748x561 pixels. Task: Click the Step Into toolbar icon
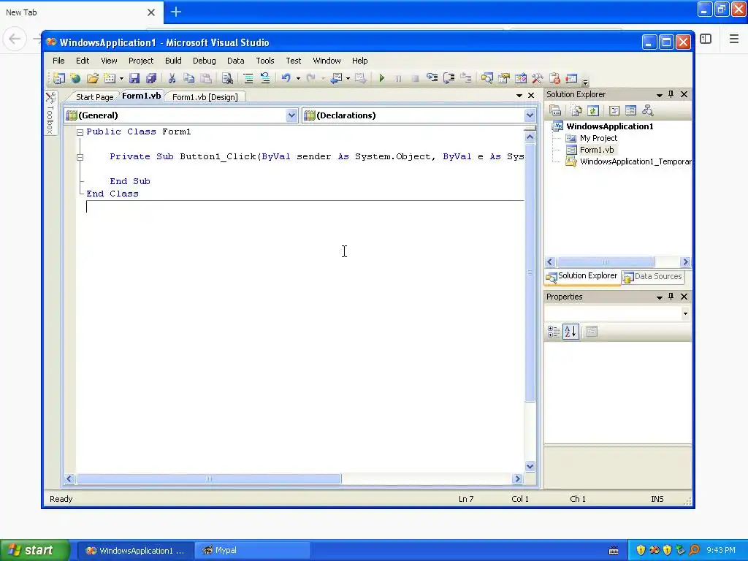coord(432,78)
